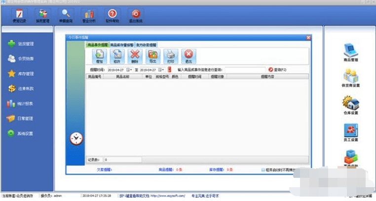Click the 增加 add button in reminder dialog
This screenshot has height=201, width=376.
(x=100, y=57)
